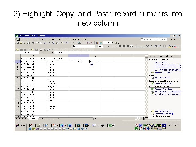Click the Microsoft Excel Help link in the task pane
This screenshot has height=147, width=196.
coord(164,114)
